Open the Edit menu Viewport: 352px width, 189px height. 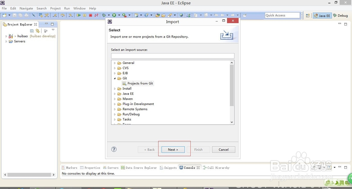tap(13, 8)
